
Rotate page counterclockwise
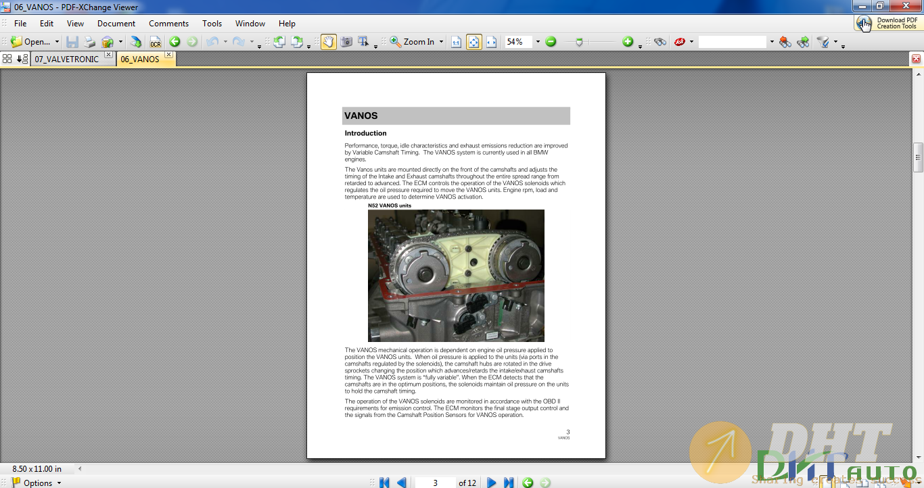point(279,42)
